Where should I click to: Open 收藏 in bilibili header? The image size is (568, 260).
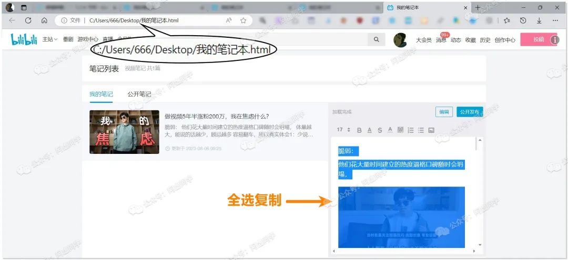[x=471, y=40]
